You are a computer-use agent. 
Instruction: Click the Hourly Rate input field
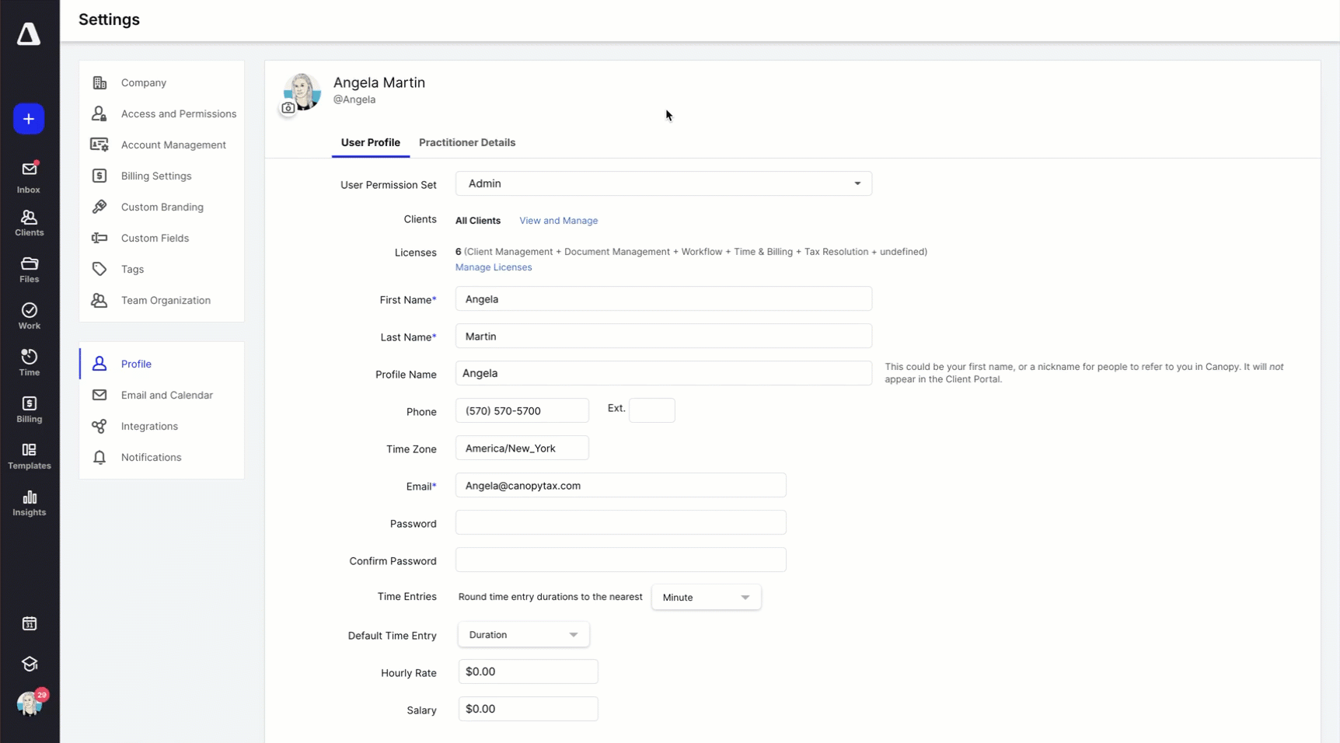[528, 671]
